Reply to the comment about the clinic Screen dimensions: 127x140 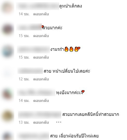tap(41, 122)
